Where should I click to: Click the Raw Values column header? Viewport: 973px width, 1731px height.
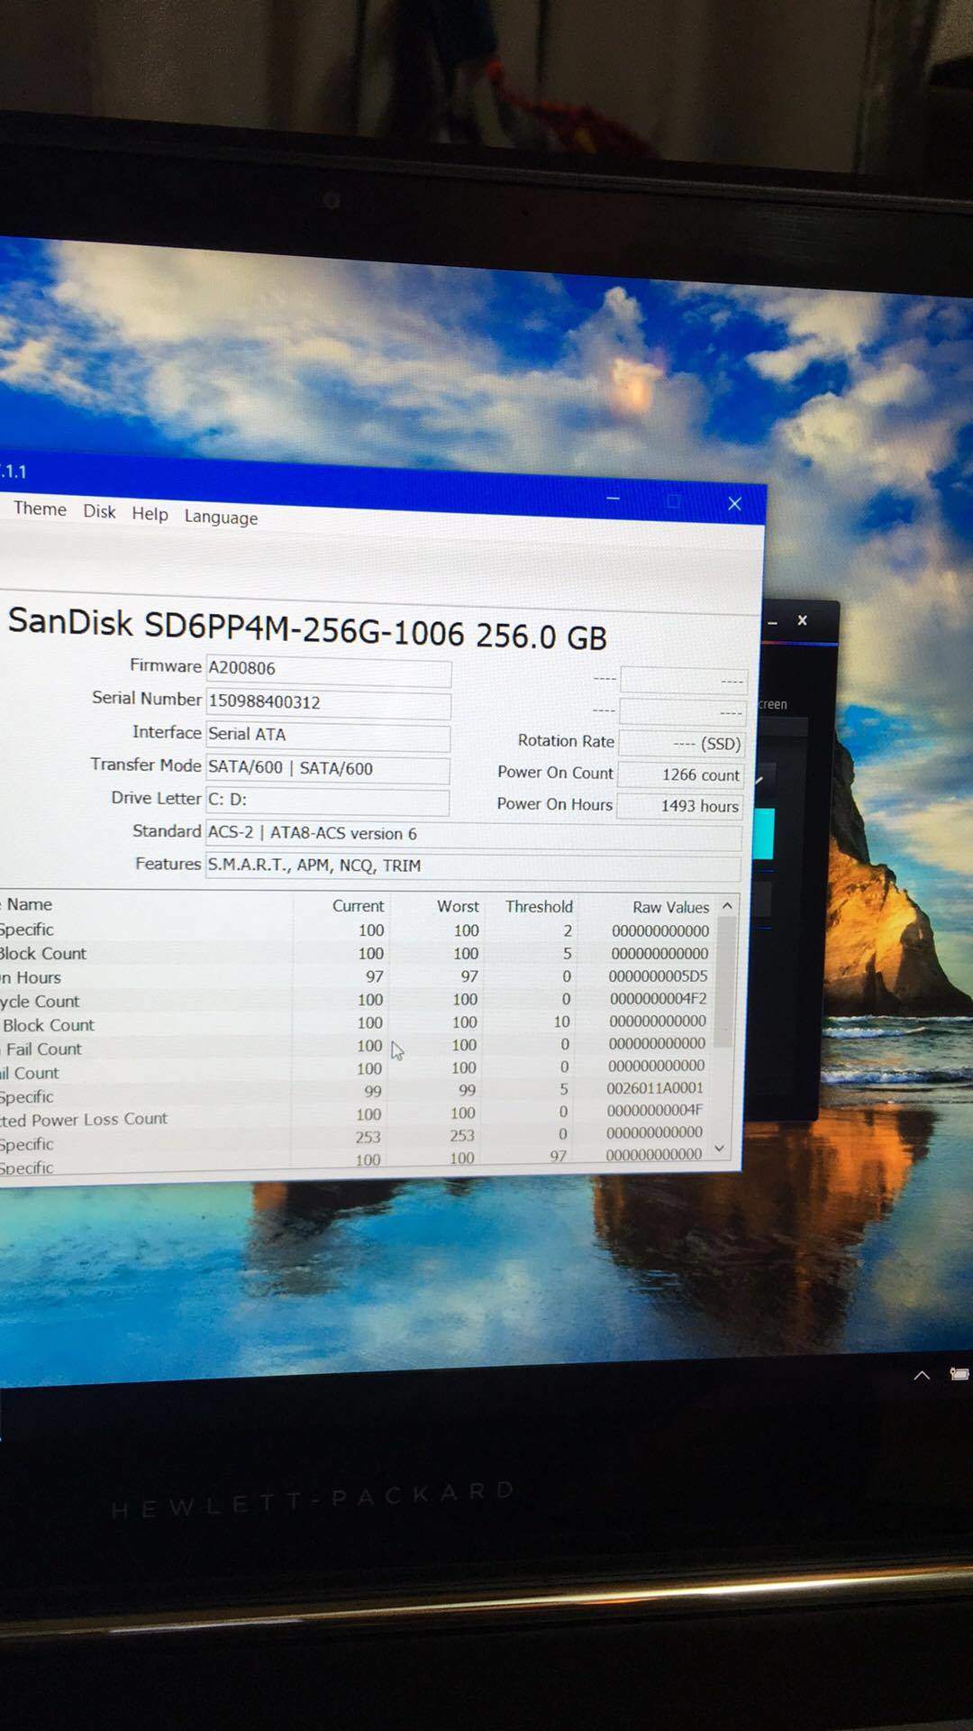pyautogui.click(x=670, y=907)
